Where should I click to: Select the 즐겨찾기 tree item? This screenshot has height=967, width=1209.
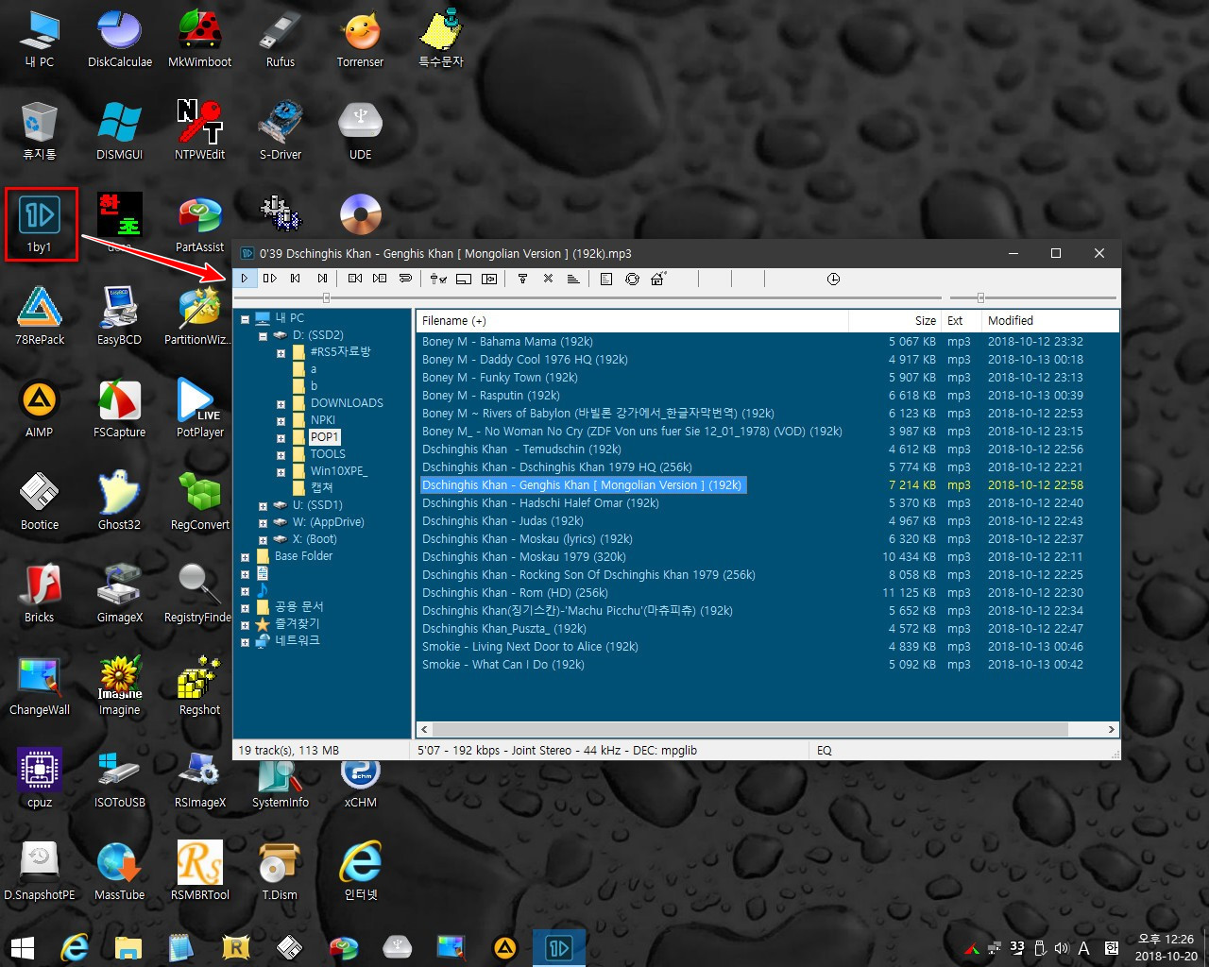click(x=297, y=624)
